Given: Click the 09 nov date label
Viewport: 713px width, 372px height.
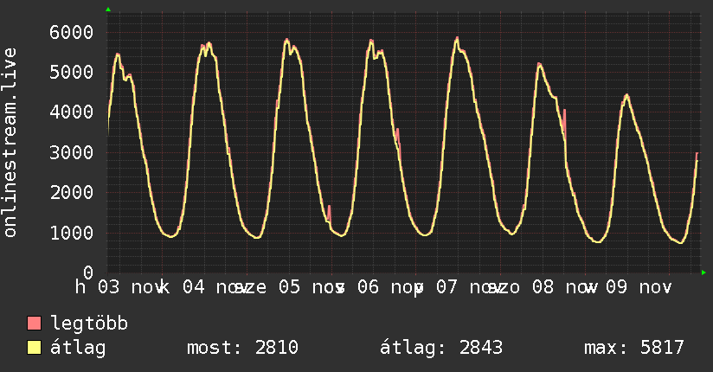Looking at the screenshot, I should pos(639,287).
